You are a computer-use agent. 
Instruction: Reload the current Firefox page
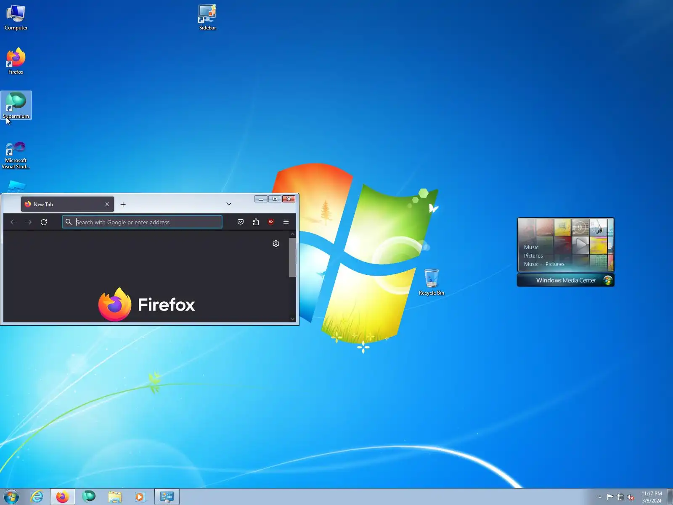44,222
